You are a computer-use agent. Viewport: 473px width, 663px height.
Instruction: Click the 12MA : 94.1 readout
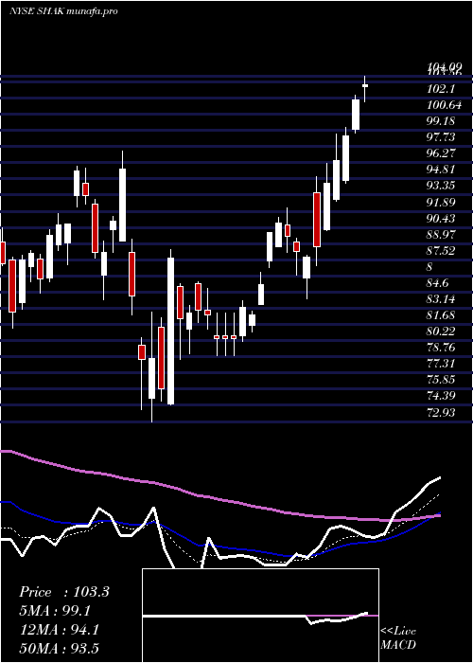[59, 630]
